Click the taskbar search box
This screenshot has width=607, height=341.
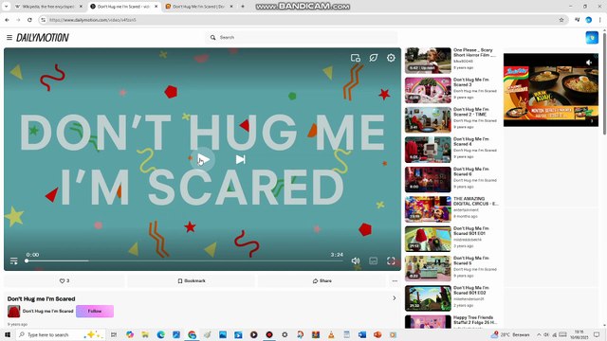pos(61,334)
